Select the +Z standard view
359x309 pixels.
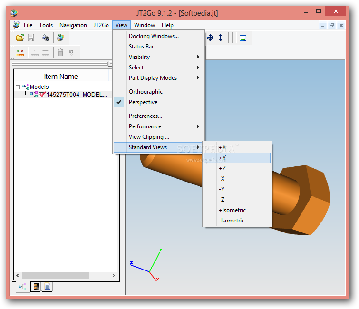coord(237,168)
